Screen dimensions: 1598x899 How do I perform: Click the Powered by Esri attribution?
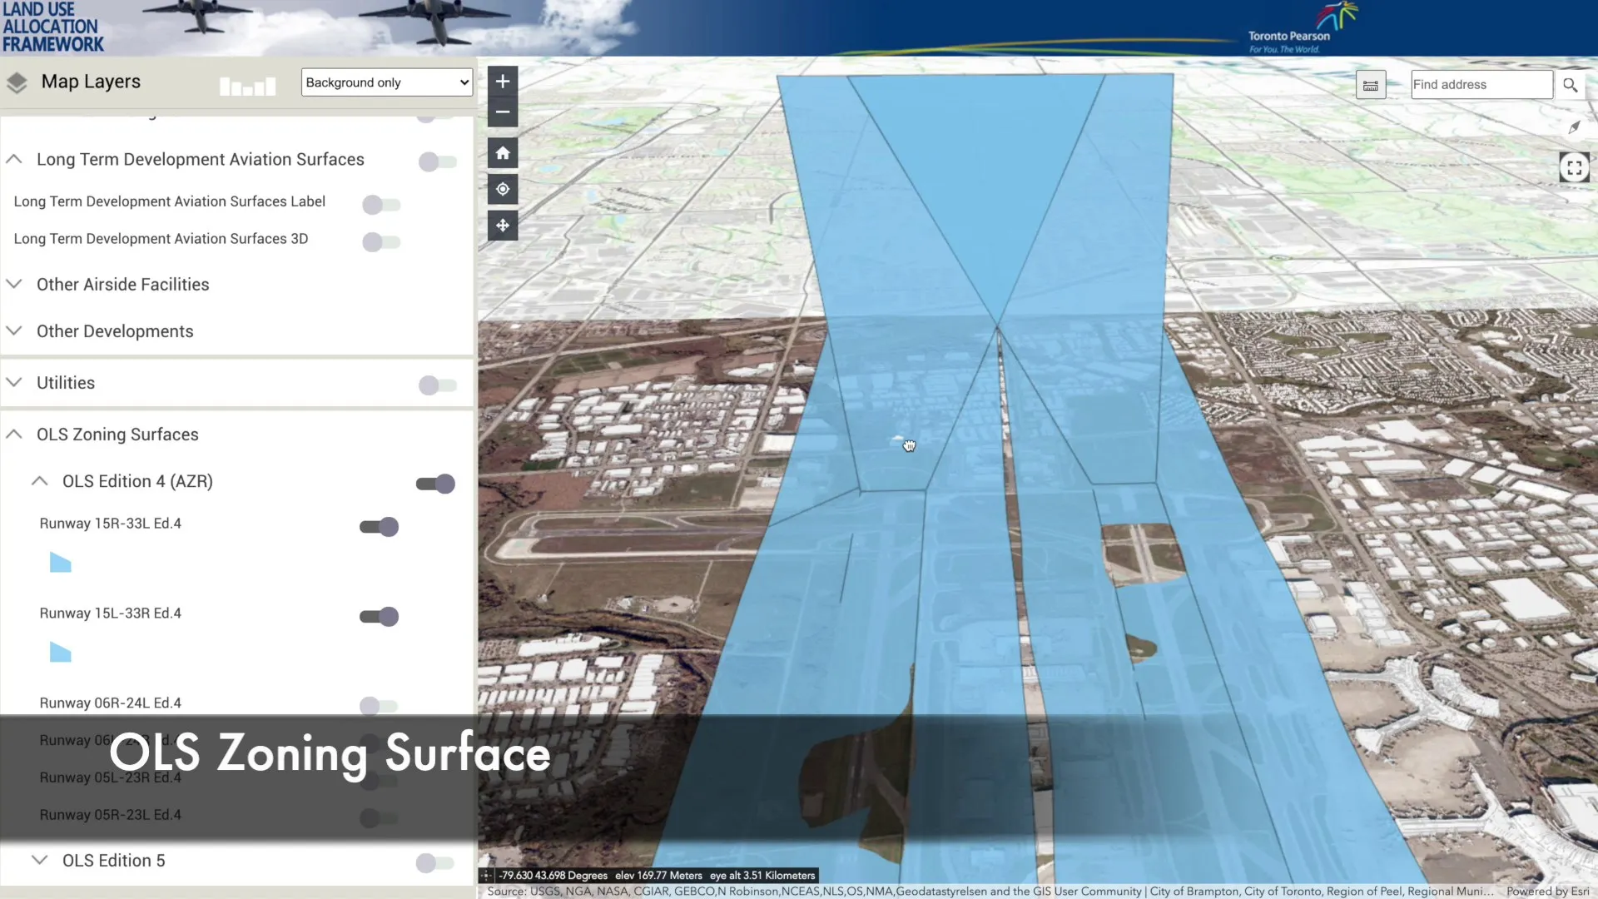tap(1547, 892)
